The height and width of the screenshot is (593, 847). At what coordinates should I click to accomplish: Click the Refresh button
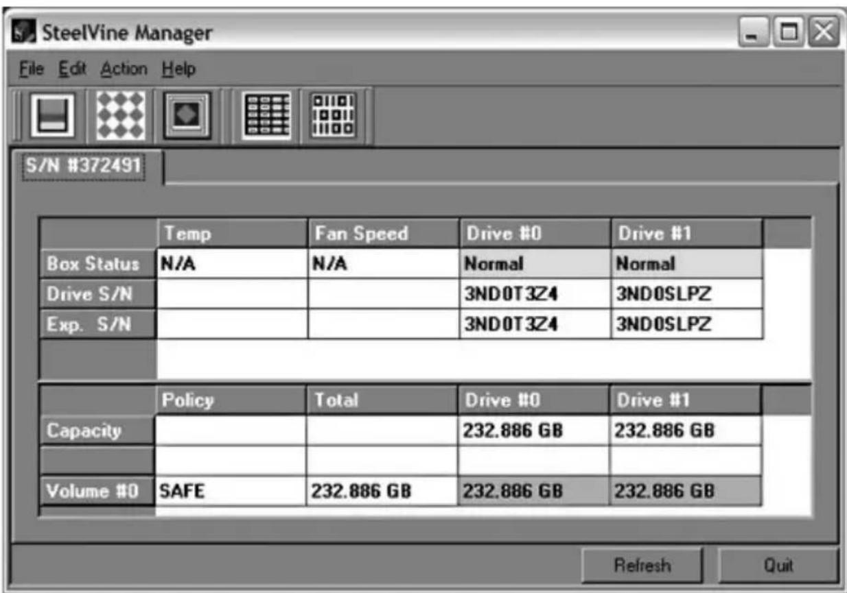coord(642,566)
